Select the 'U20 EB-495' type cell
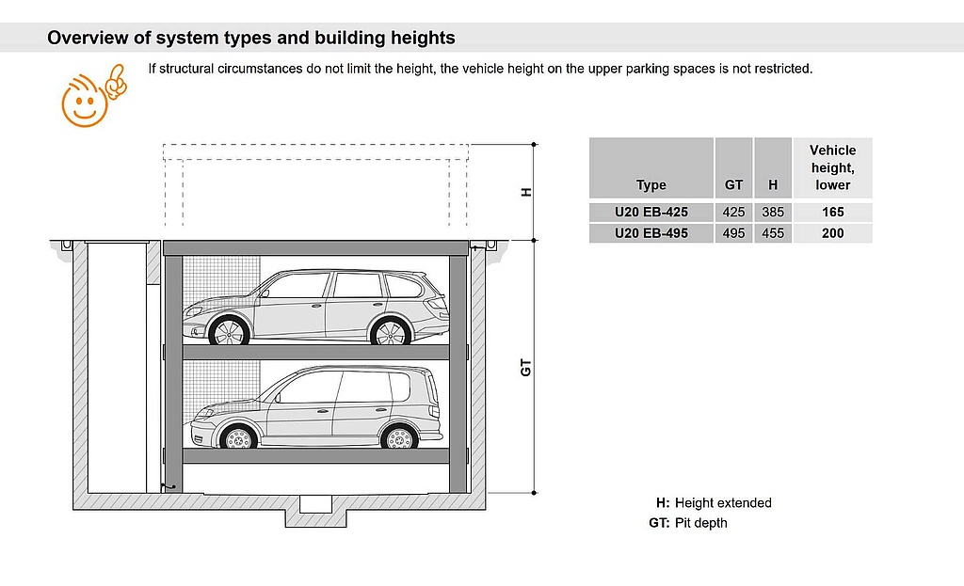The image size is (964, 586). (x=651, y=233)
